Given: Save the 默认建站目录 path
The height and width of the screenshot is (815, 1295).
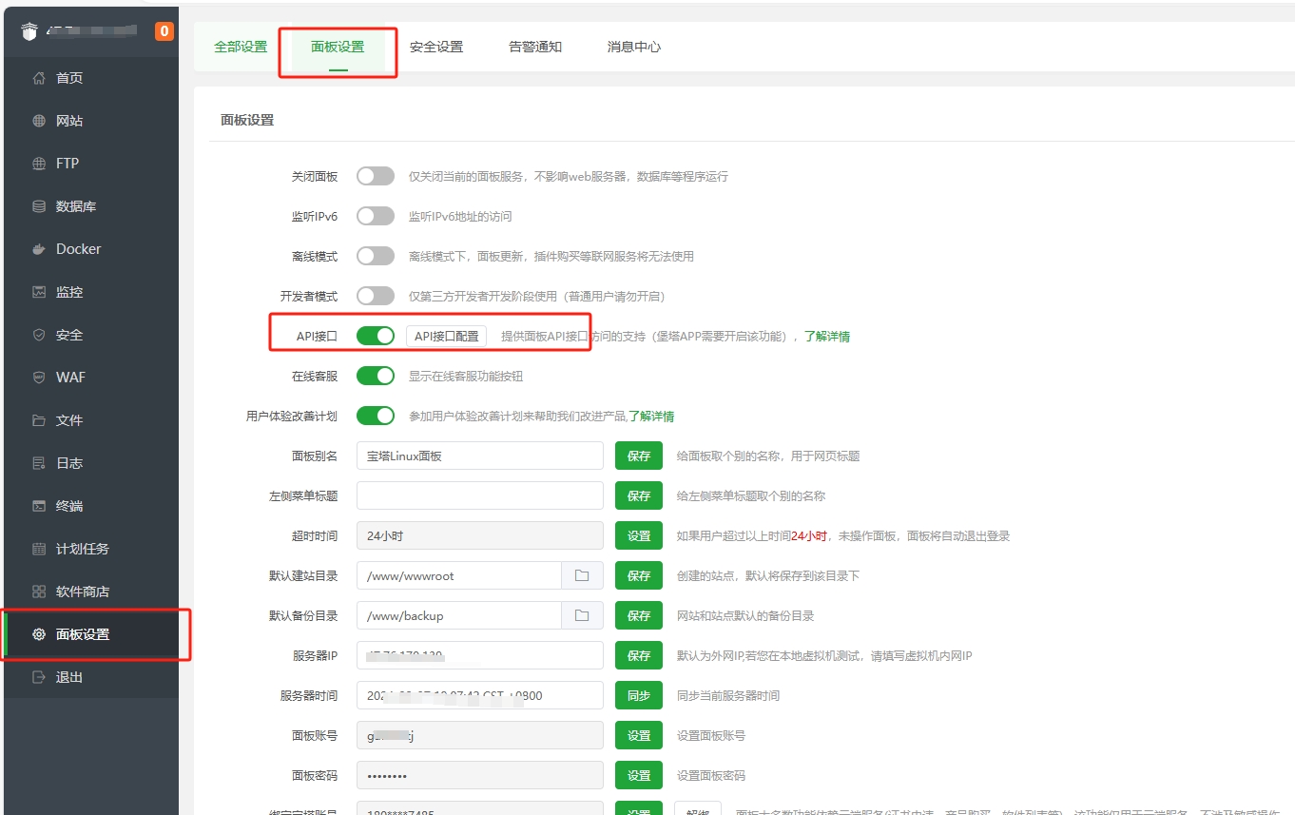Looking at the screenshot, I should pos(639,575).
